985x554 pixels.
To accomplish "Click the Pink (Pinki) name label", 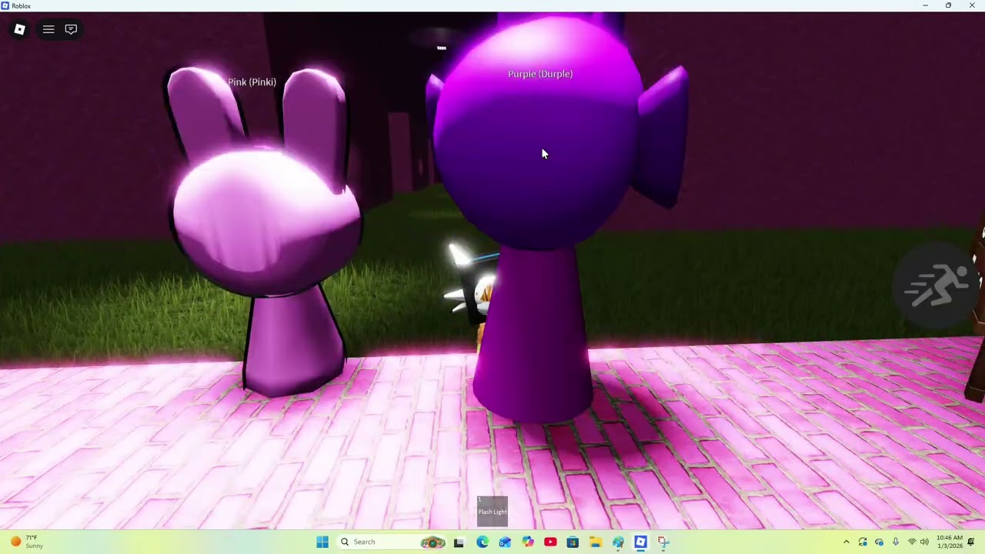I will point(252,82).
